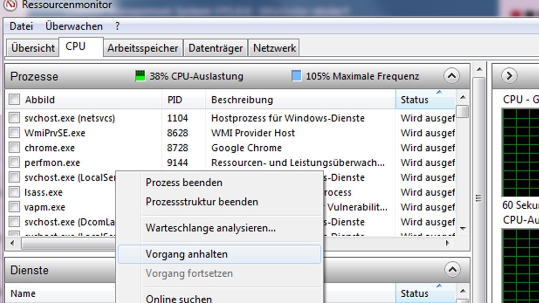
Task: Click the blue Maximale Frequenz indicator square
Action: point(296,76)
